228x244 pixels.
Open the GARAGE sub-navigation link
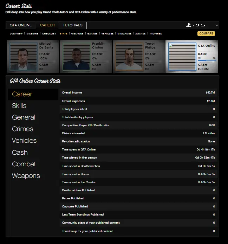[x=92, y=34]
